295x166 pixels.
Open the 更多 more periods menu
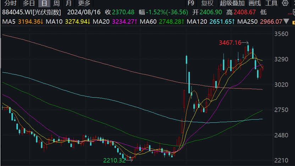coord(84,3)
